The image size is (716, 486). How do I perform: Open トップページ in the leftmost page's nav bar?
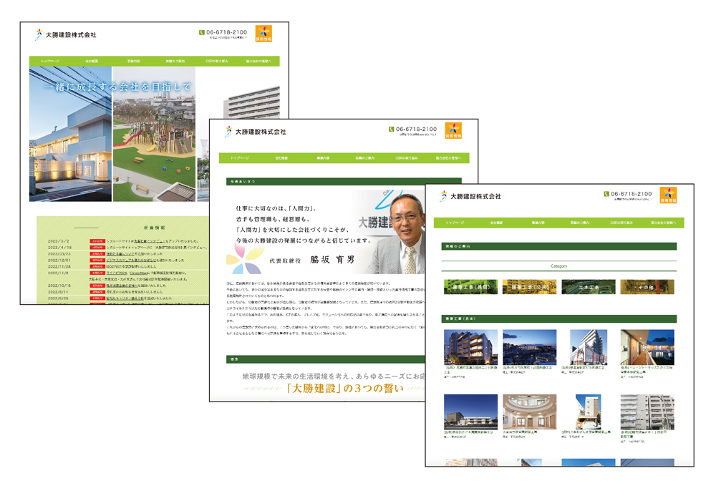click(x=50, y=62)
